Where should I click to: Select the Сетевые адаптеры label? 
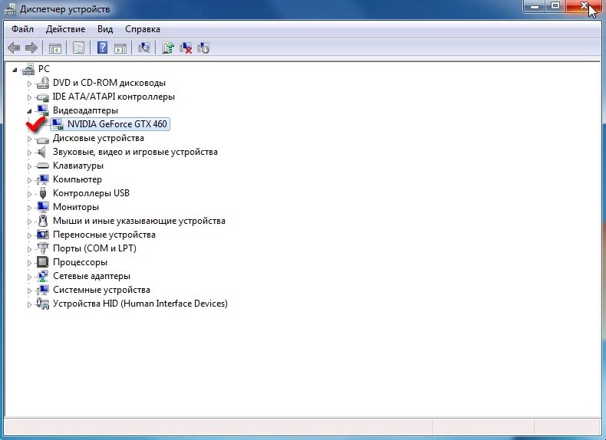point(91,276)
